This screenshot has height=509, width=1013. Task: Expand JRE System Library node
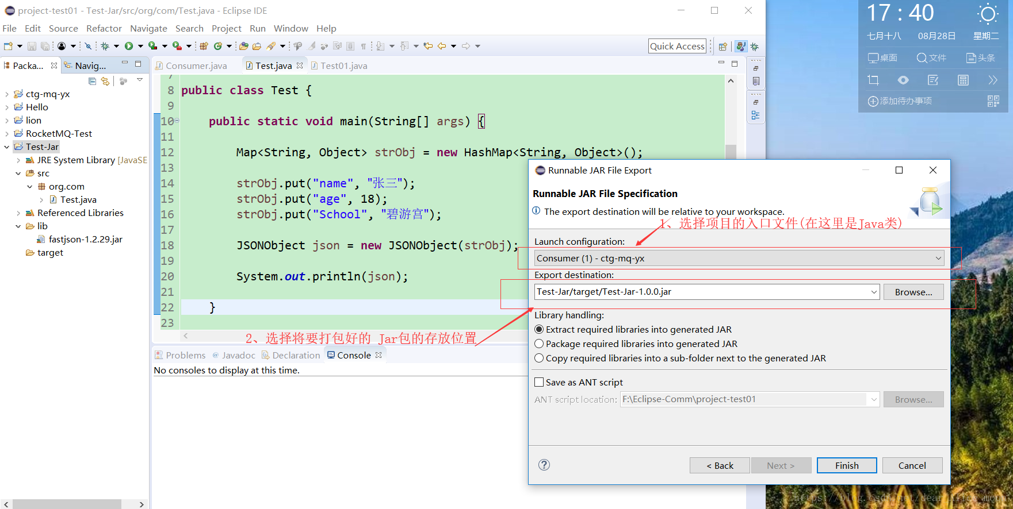tap(18, 160)
